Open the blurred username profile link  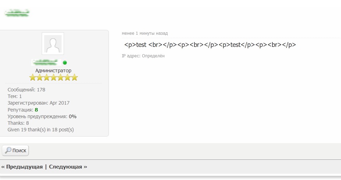pos(46,63)
